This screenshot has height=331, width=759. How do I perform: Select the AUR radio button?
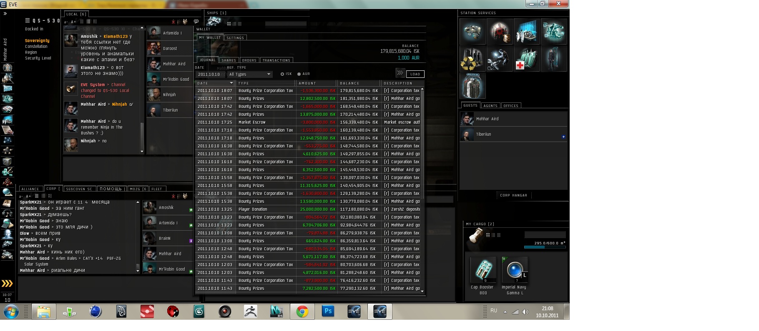299,74
